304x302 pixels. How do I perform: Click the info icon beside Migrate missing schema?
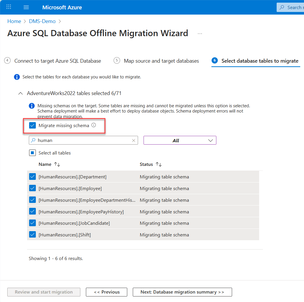(x=93, y=125)
